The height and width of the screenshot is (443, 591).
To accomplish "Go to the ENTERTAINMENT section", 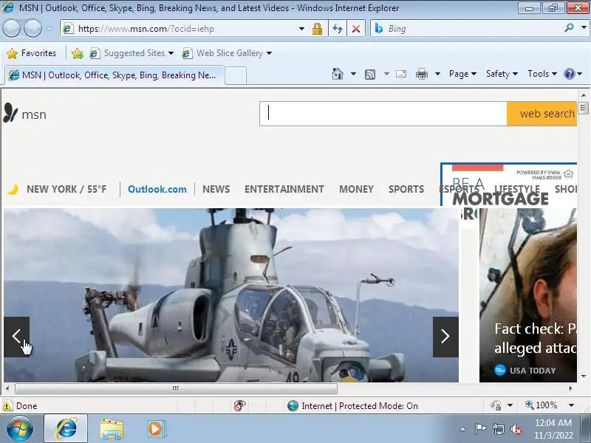I will [284, 189].
